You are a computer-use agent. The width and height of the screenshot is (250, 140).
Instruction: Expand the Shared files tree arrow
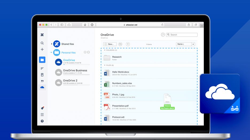point(52,44)
